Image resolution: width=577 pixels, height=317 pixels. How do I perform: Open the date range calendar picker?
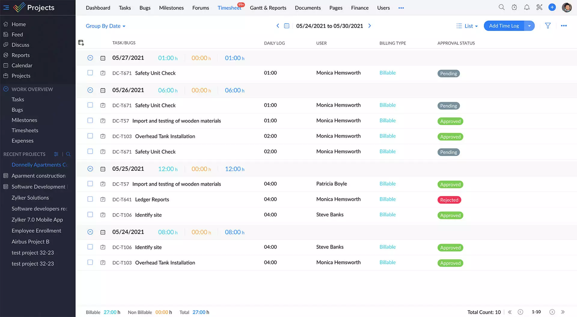286,26
